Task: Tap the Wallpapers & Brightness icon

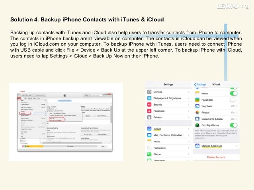Action: point(149,98)
